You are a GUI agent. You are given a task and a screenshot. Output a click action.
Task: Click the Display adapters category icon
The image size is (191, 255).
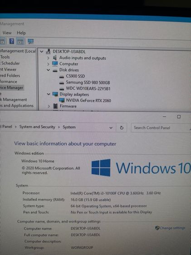(x=55, y=94)
